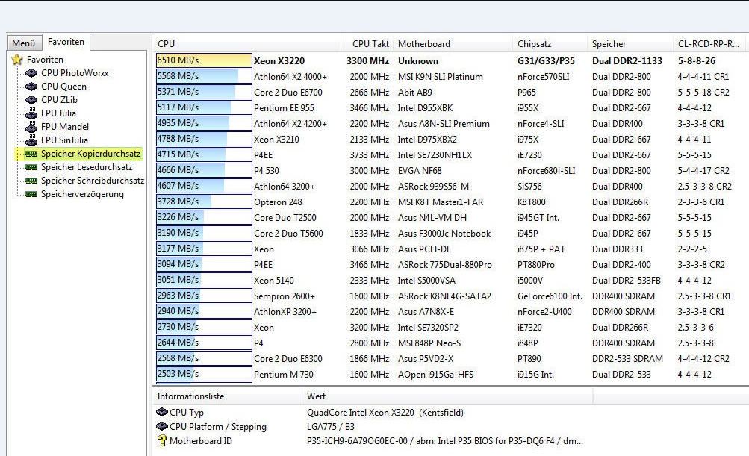Click the FPU Julia icon
The width and height of the screenshot is (749, 456).
[31, 113]
